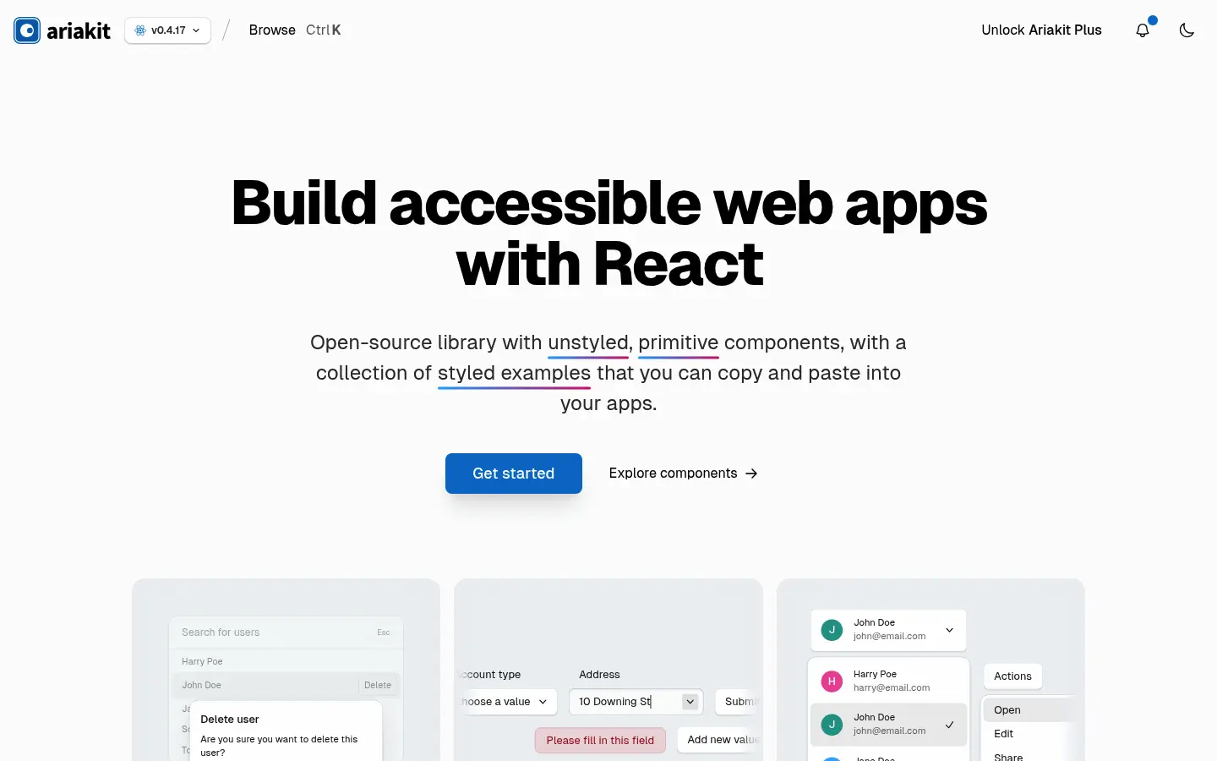Click the 'unstyled' underlined link
Screen dimensions: 1217x761
click(x=588, y=342)
